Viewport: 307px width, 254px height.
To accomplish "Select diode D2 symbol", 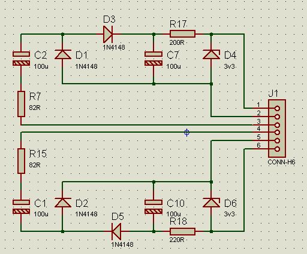I will pyautogui.click(x=63, y=203).
